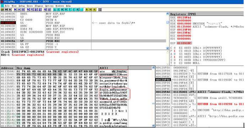
Task: Run the debugged program with play icon
Action: pyautogui.click(x=15, y=10)
